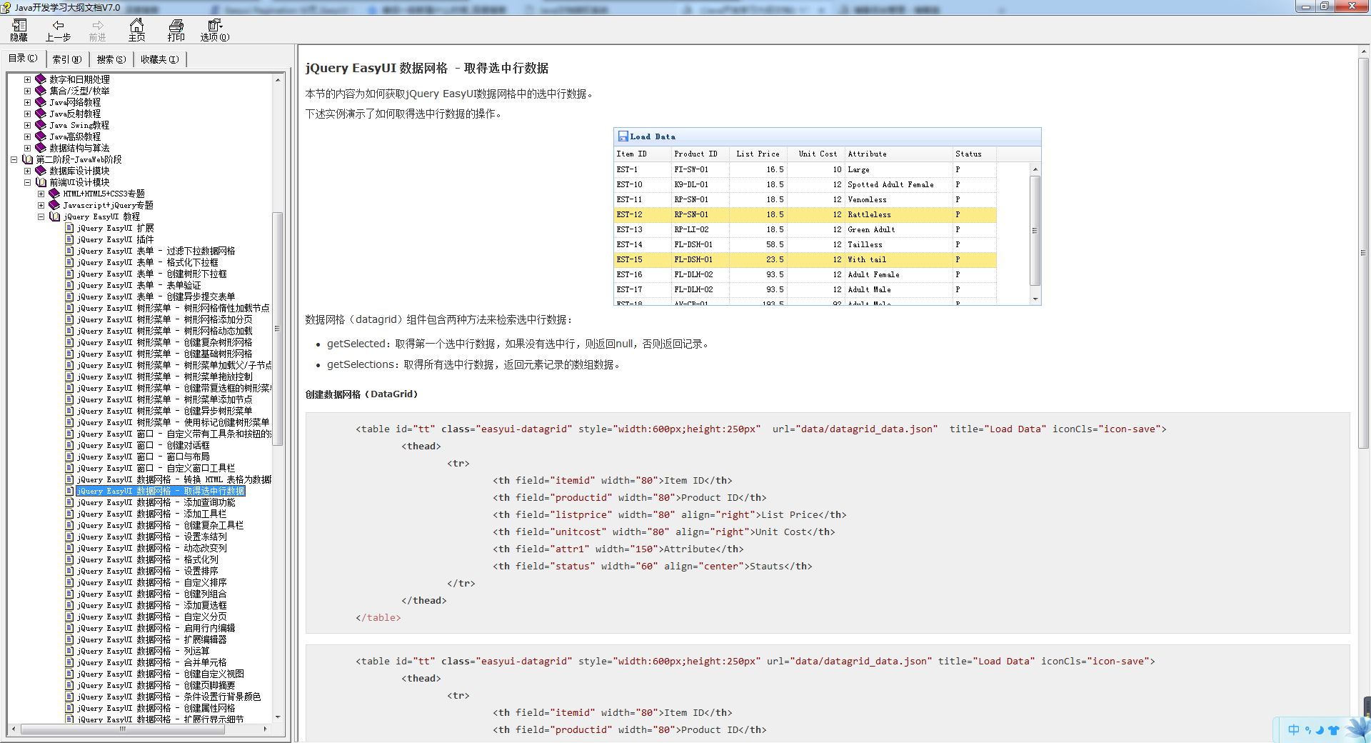Select topic 数据网格 - 取得选中行数据
Image resolution: width=1371 pixels, height=743 pixels.
point(161,491)
